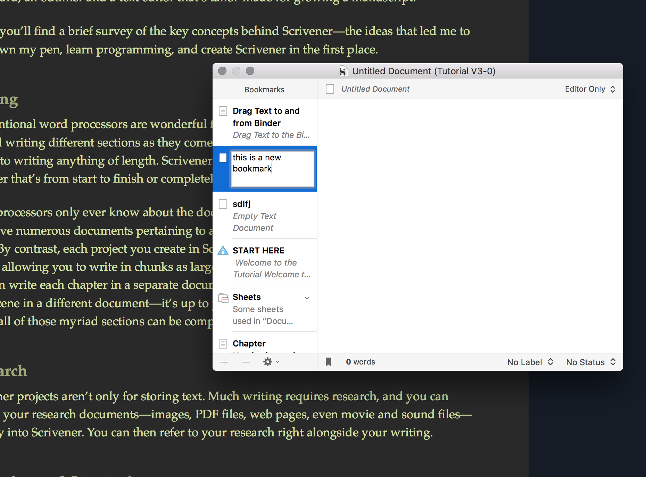Click the Bookmarks pane header
This screenshot has height=477, width=646.
[265, 90]
